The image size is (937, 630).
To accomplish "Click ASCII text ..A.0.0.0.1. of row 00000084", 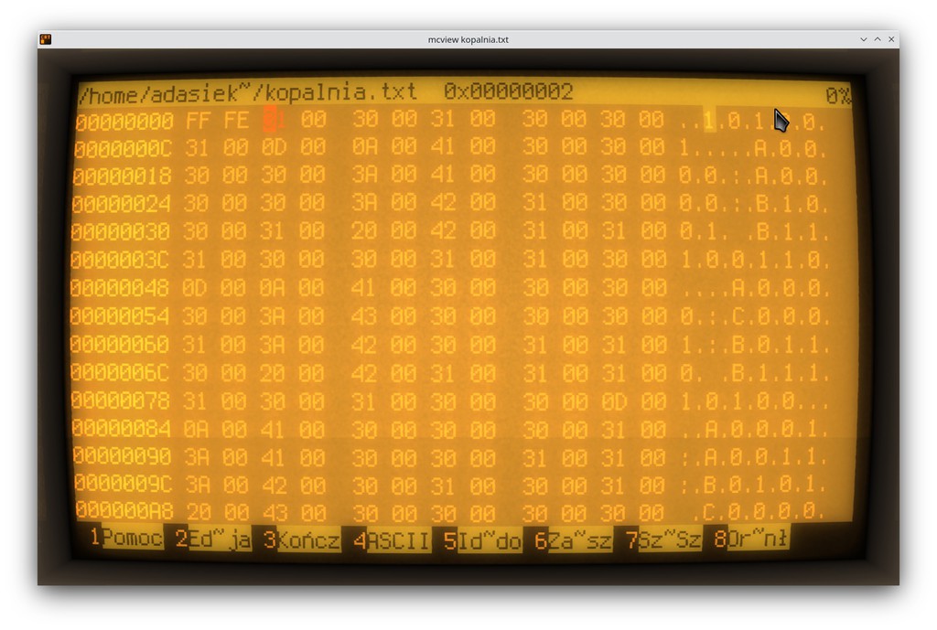I will coord(754,430).
